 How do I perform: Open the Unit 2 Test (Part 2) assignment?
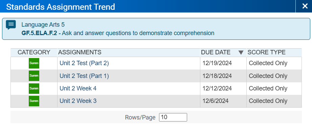pos(84,63)
